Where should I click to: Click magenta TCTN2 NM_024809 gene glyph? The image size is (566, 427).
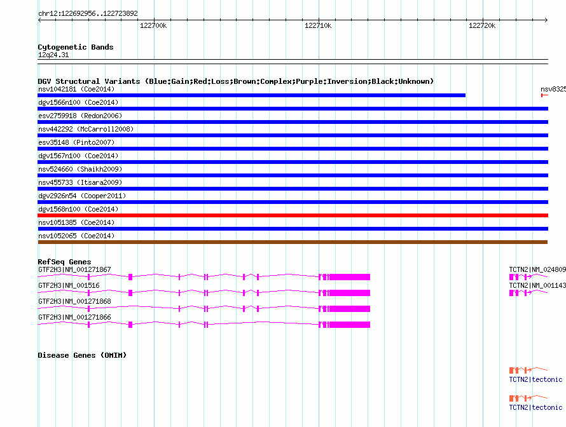pyautogui.click(x=528, y=277)
